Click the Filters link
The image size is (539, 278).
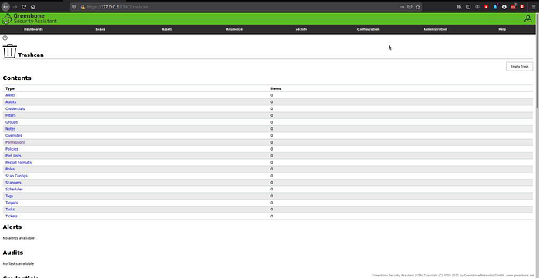[11, 115]
